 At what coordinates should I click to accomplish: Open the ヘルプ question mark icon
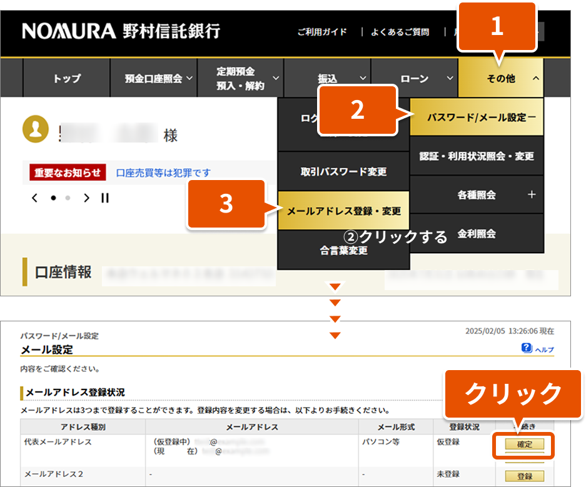(x=527, y=348)
